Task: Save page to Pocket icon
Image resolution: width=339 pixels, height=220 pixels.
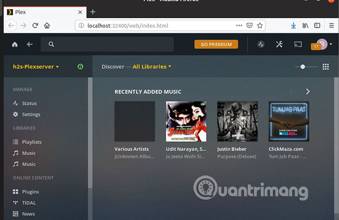Action: click(249, 25)
